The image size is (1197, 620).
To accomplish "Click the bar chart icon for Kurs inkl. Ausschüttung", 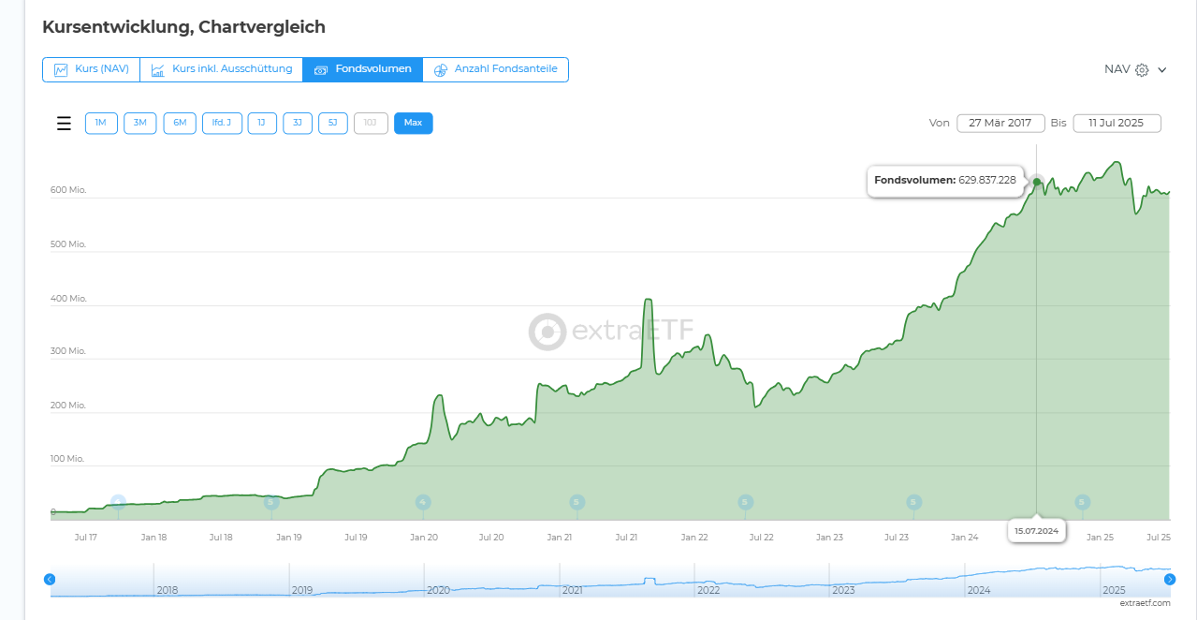I will pos(158,70).
